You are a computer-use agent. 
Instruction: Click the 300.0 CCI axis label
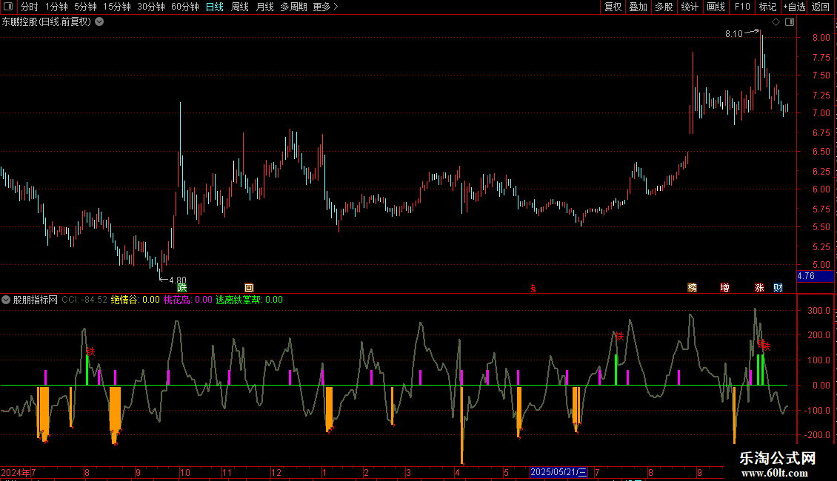[818, 310]
